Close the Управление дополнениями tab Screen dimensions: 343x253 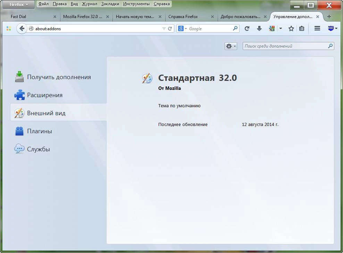click(x=318, y=17)
